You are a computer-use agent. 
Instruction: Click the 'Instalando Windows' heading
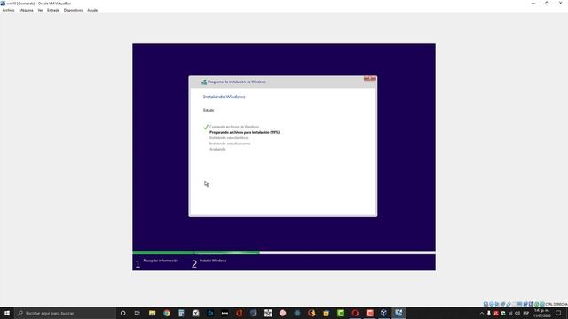pyautogui.click(x=225, y=97)
